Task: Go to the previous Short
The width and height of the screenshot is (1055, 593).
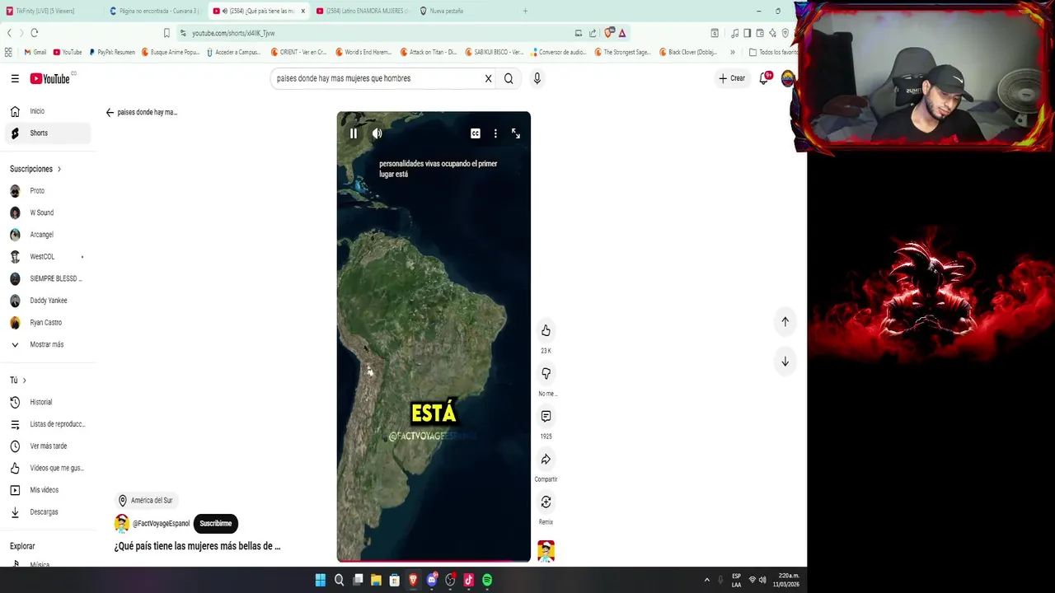Action: 785,322
